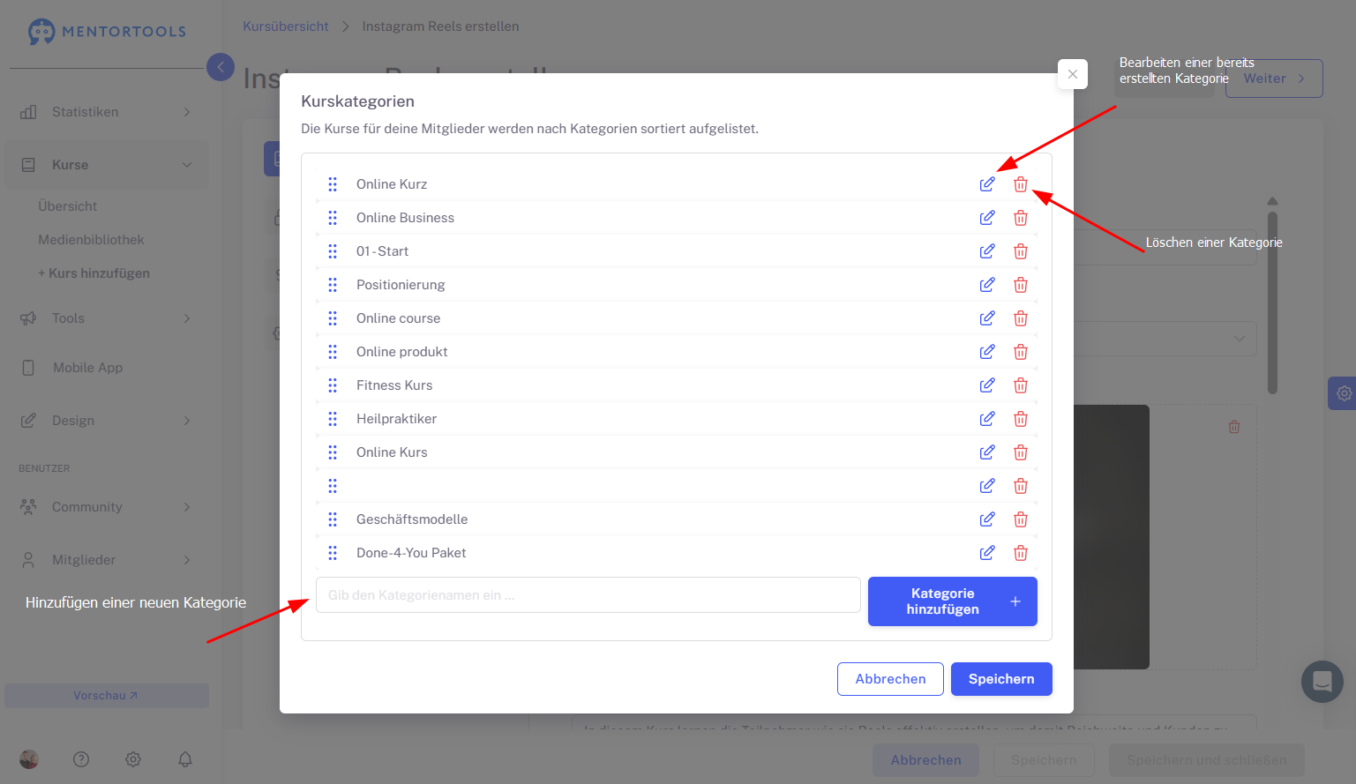Viewport: 1356px width, 784px height.
Task: Save categories with Speichern button
Action: 1000,679
